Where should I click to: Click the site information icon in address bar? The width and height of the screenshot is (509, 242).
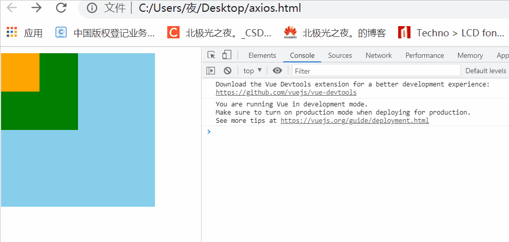pos(92,8)
